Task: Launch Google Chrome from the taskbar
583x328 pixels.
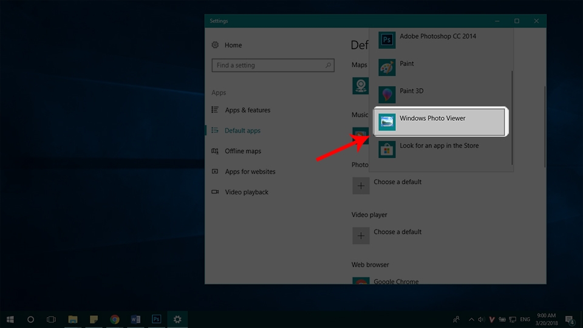Action: point(115,319)
